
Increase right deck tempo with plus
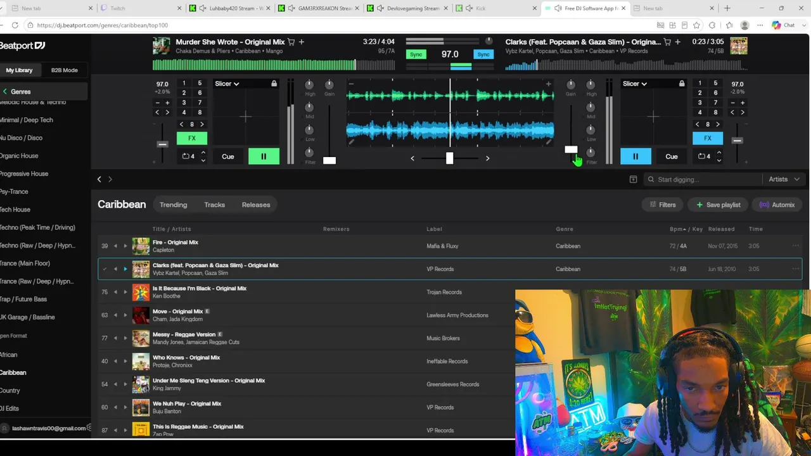point(743,103)
